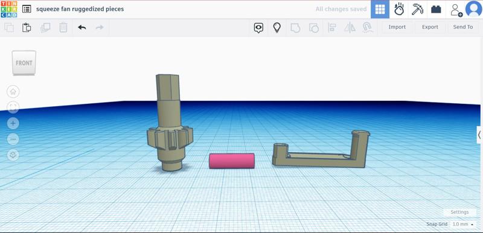The height and width of the screenshot is (233, 483).
Task: Expand the collapsed shapes side panel
Action: [x=479, y=135]
